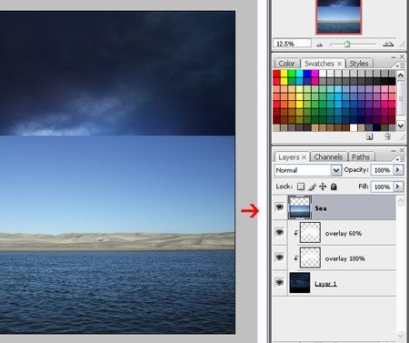Pick the magenta swatch in top row
This screenshot has width=409, height=343.
click(315, 74)
